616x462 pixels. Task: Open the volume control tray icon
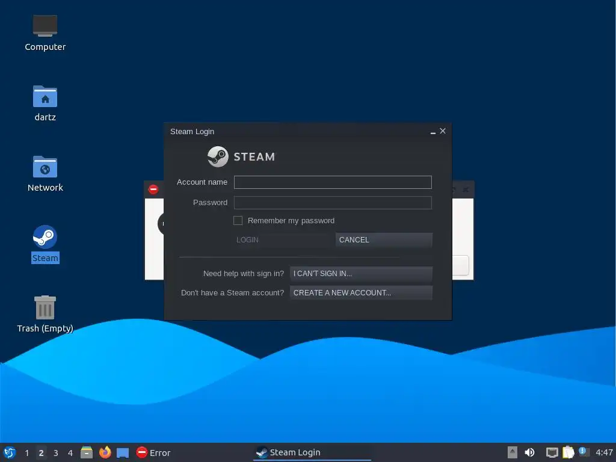[x=529, y=452]
